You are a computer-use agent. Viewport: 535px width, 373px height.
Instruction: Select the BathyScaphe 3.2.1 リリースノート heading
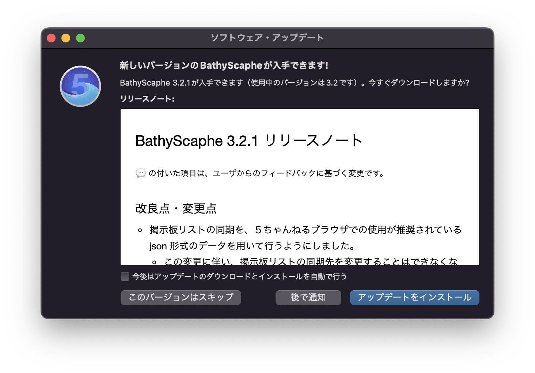tap(249, 141)
